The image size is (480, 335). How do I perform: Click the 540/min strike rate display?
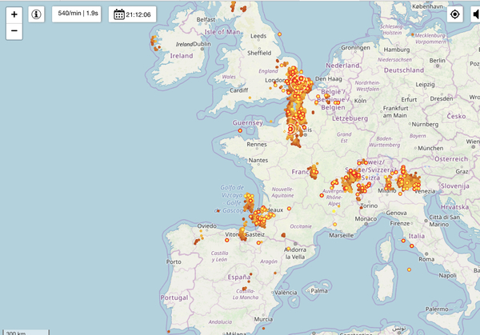click(x=78, y=14)
